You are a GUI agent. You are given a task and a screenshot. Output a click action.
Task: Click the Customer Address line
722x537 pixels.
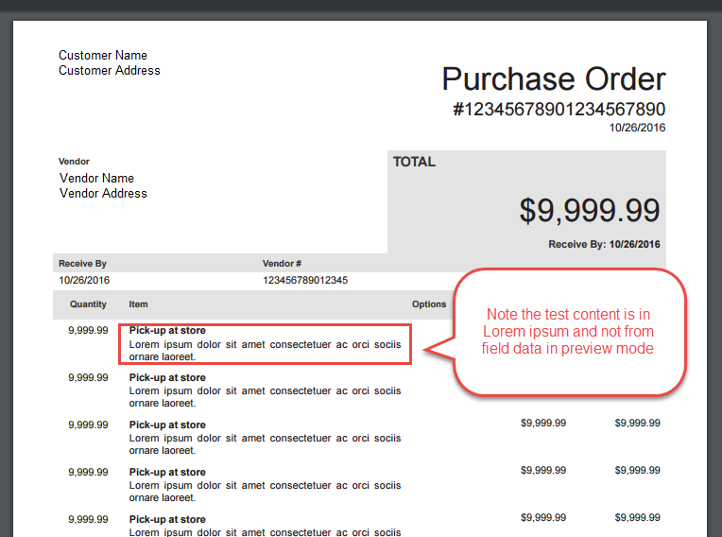(110, 70)
